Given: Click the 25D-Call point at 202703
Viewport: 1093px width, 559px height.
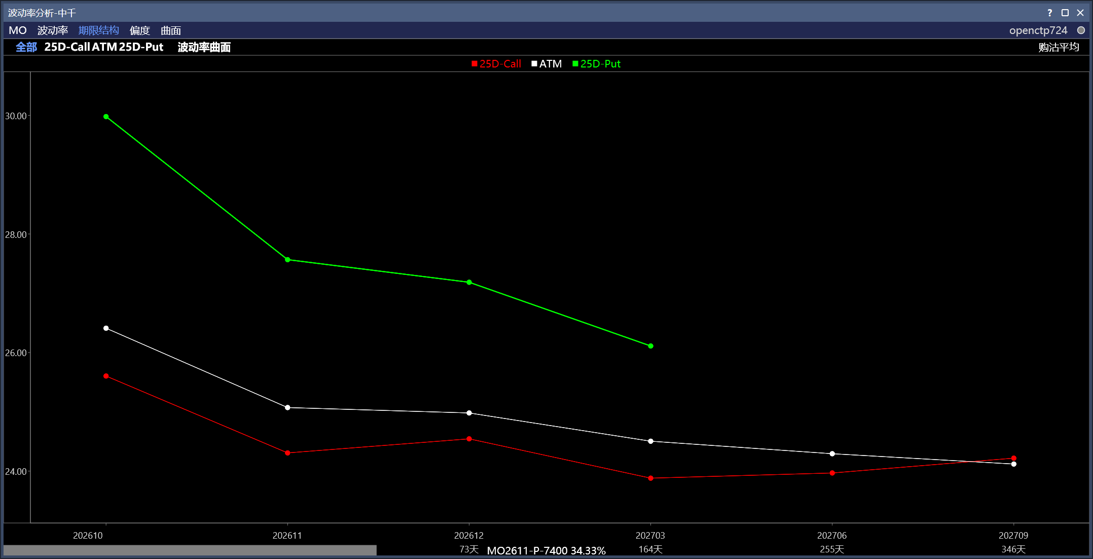Looking at the screenshot, I should (650, 478).
